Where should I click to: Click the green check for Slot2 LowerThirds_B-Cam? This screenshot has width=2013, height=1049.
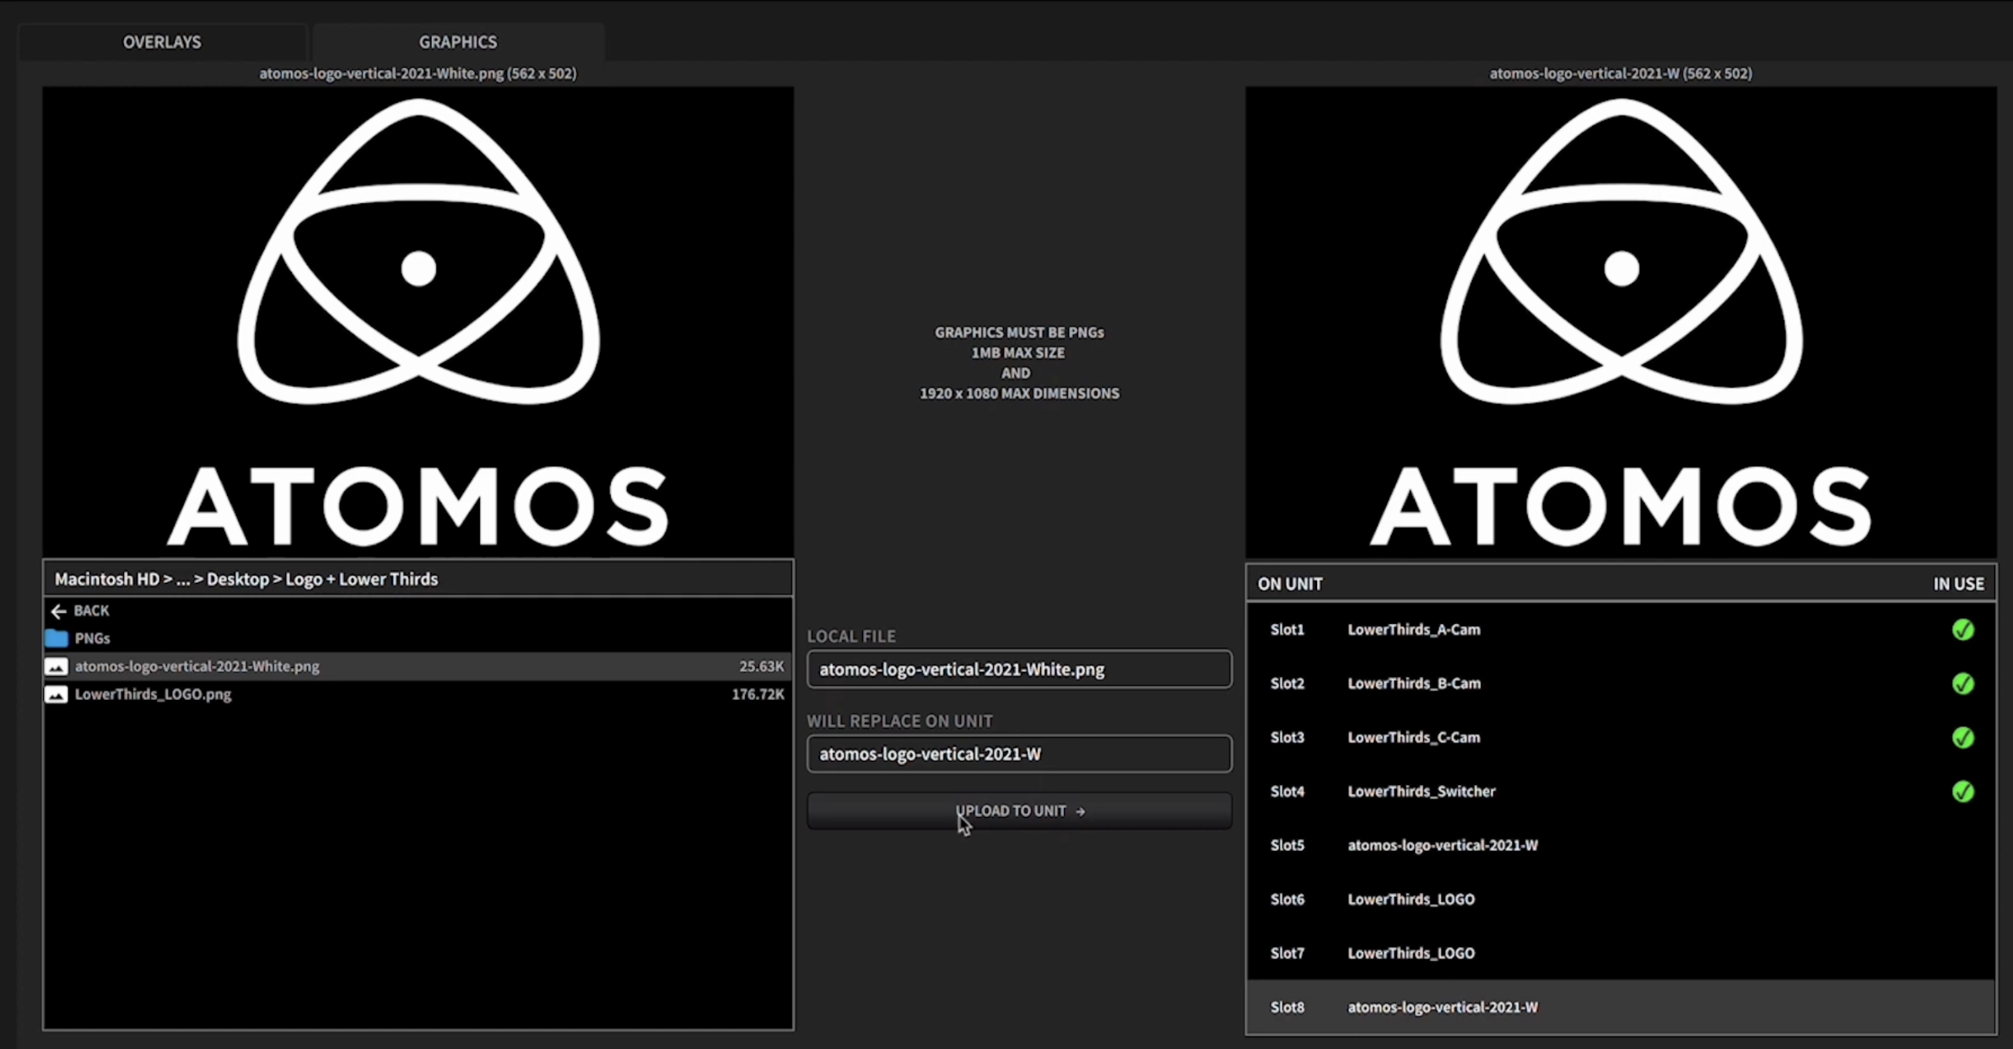click(1962, 684)
